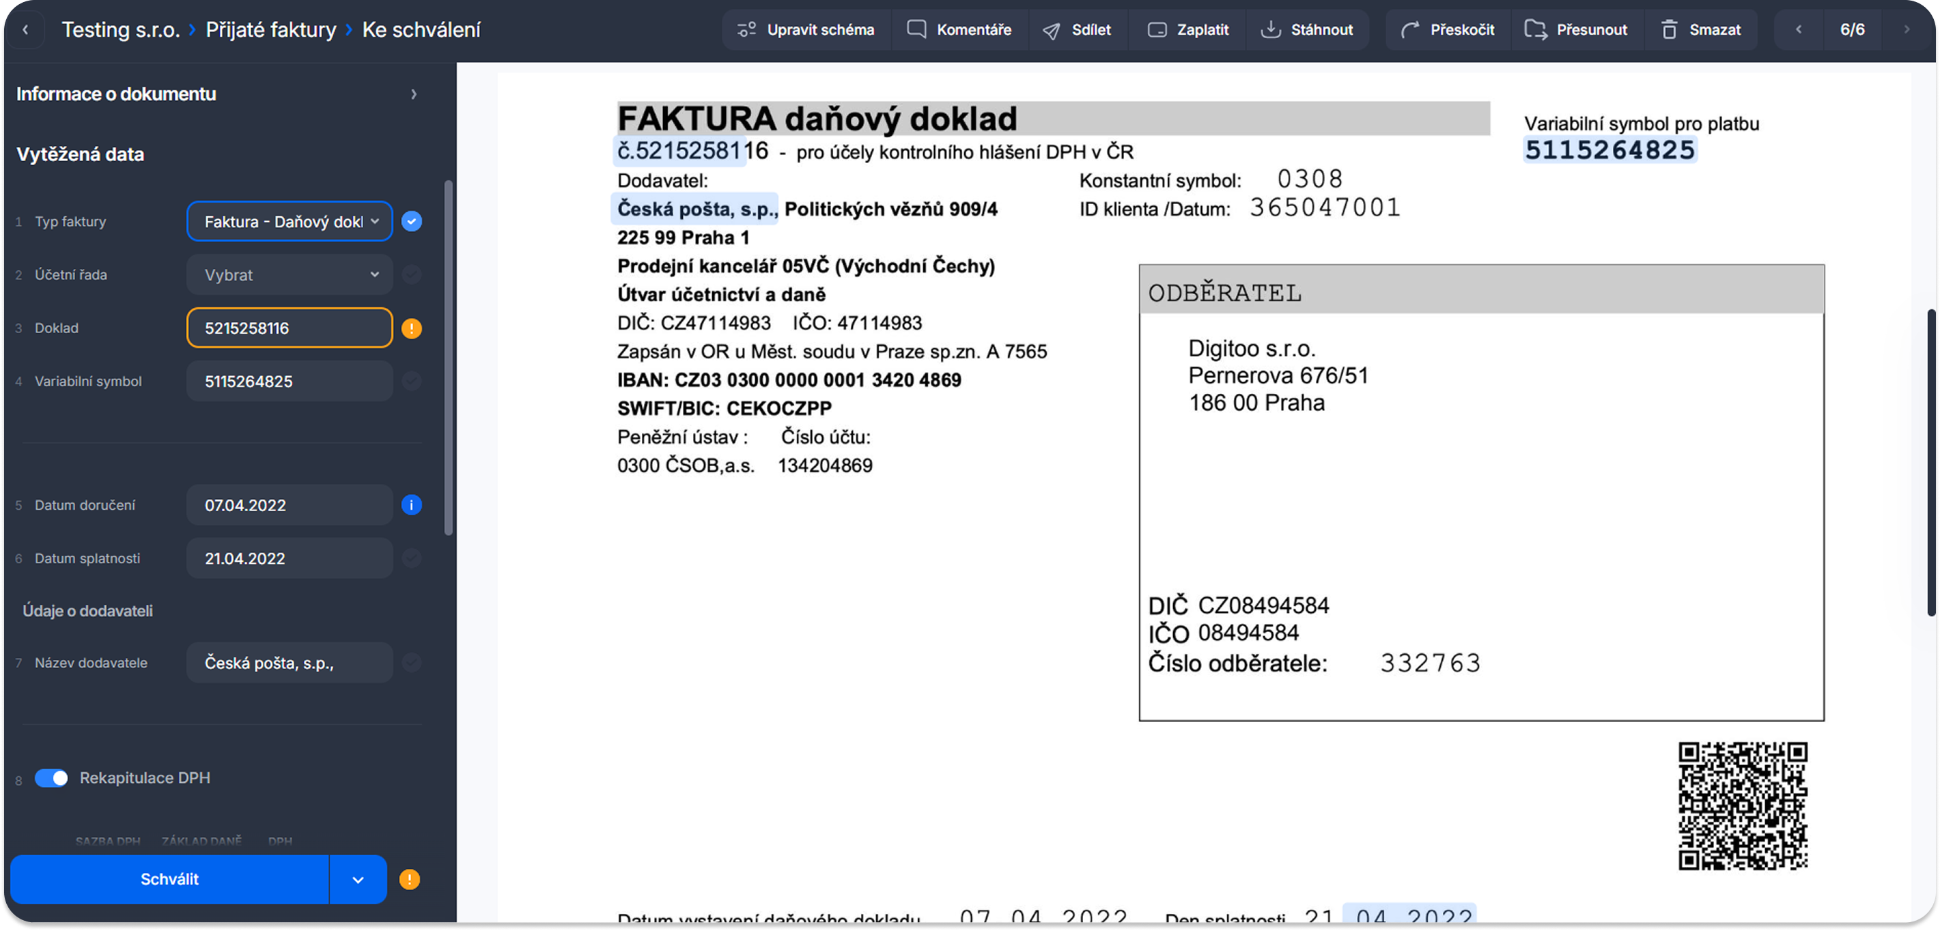Click blue info icon beside Datum doručení

[411, 505]
